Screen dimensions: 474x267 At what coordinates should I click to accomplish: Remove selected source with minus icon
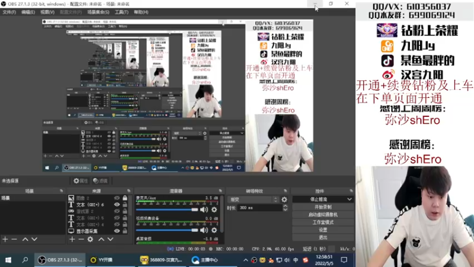[81, 239]
